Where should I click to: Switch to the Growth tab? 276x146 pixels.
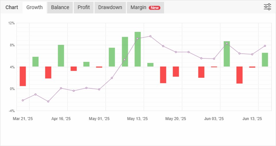pos(34,7)
